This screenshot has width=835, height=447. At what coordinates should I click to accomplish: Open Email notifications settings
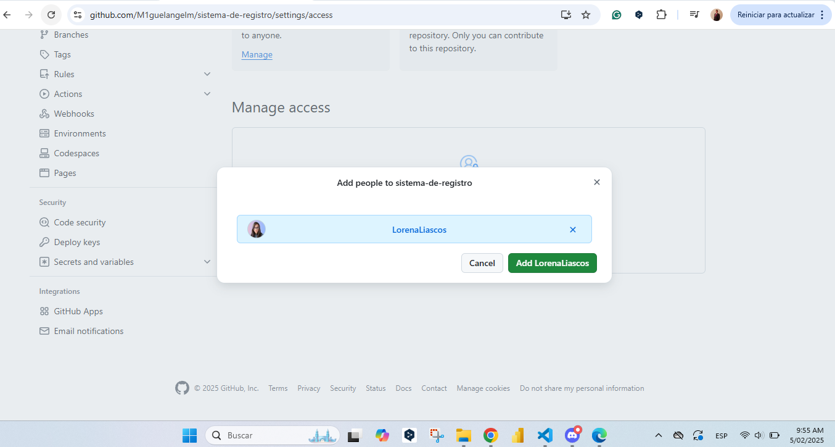coord(88,331)
